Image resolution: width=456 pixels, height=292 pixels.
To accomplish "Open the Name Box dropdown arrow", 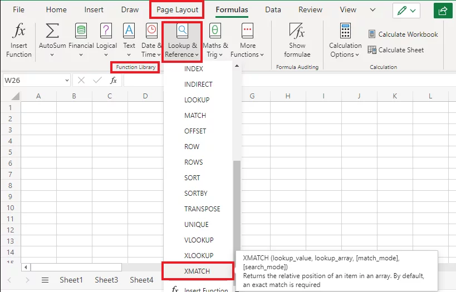I will [x=67, y=81].
